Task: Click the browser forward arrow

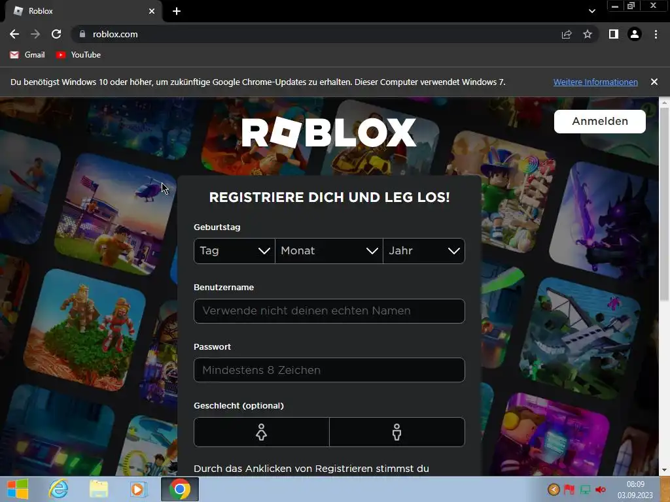Action: click(x=35, y=34)
